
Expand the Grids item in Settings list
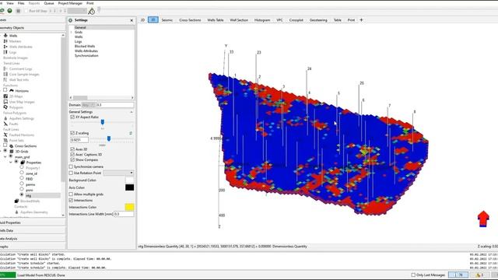(72, 32)
